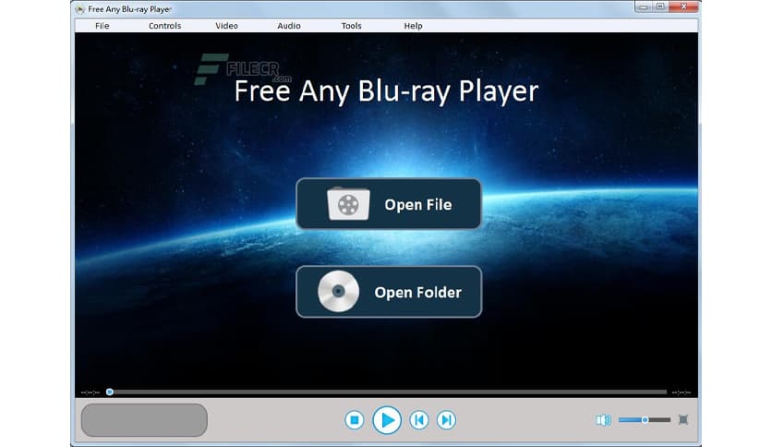Stop playback with the stop button
Screen dimensions: 772x447
click(354, 420)
